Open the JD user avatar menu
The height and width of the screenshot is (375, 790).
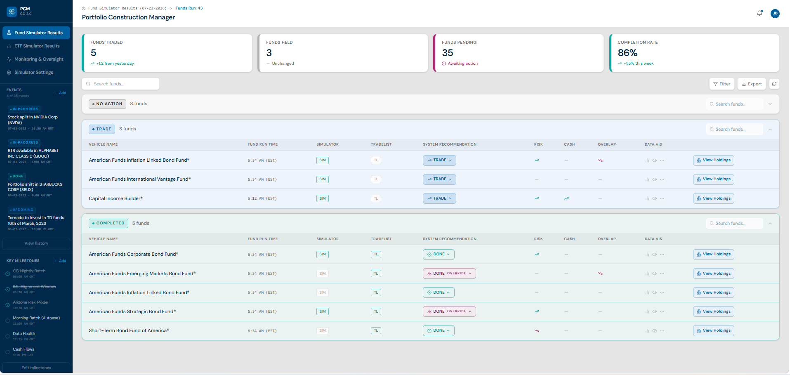775,13
